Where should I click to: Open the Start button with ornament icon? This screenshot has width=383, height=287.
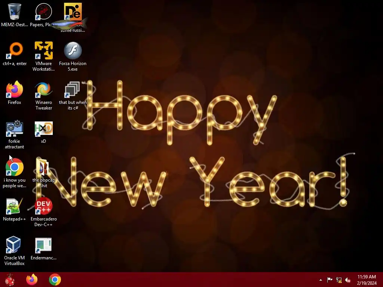pos(10,280)
